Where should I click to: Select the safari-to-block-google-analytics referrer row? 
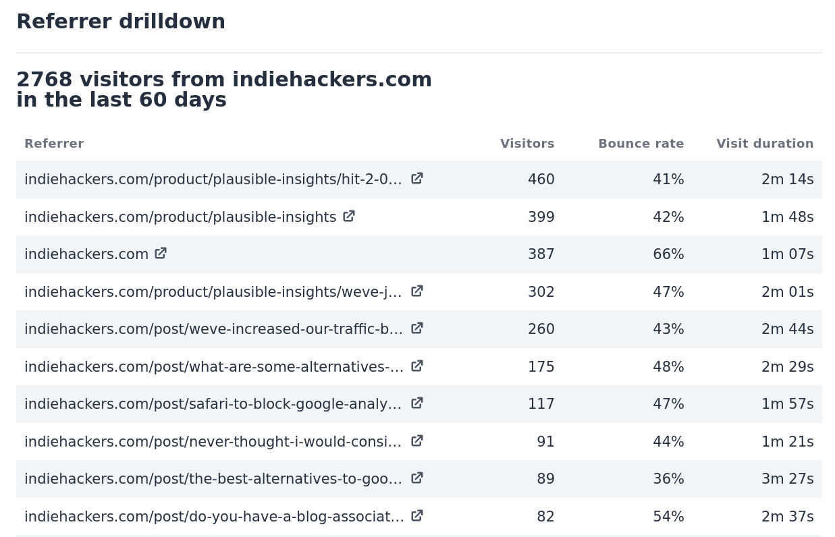[x=213, y=403]
